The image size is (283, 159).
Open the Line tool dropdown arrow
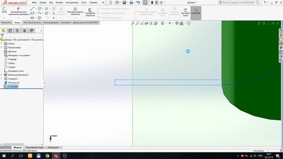(x=35, y=8)
